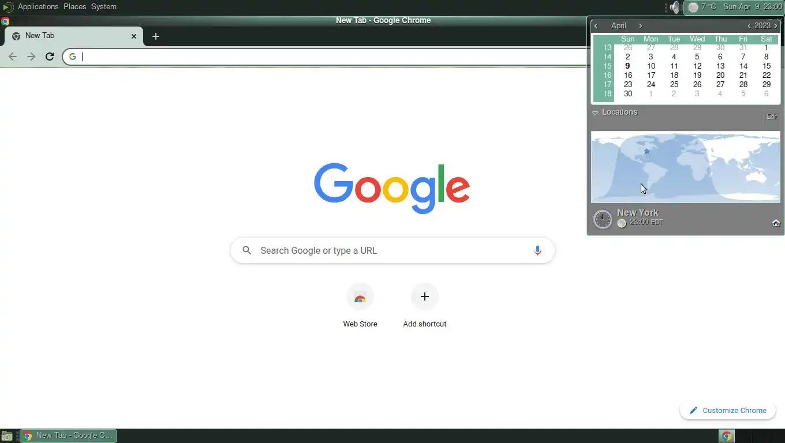Select April 12 in the calendar
785x443 pixels.
point(697,66)
